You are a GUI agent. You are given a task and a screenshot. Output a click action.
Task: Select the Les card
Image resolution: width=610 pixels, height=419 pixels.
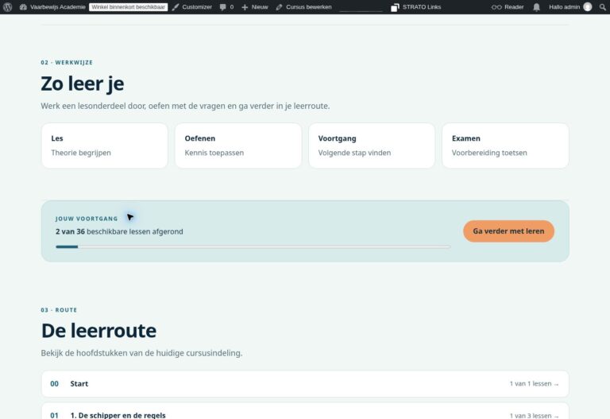click(105, 145)
